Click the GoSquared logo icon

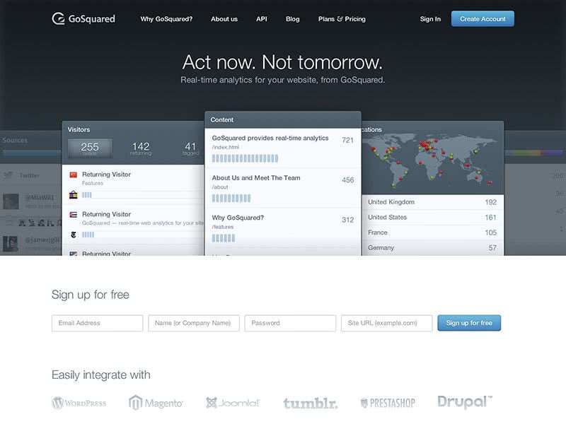pyautogui.click(x=59, y=19)
